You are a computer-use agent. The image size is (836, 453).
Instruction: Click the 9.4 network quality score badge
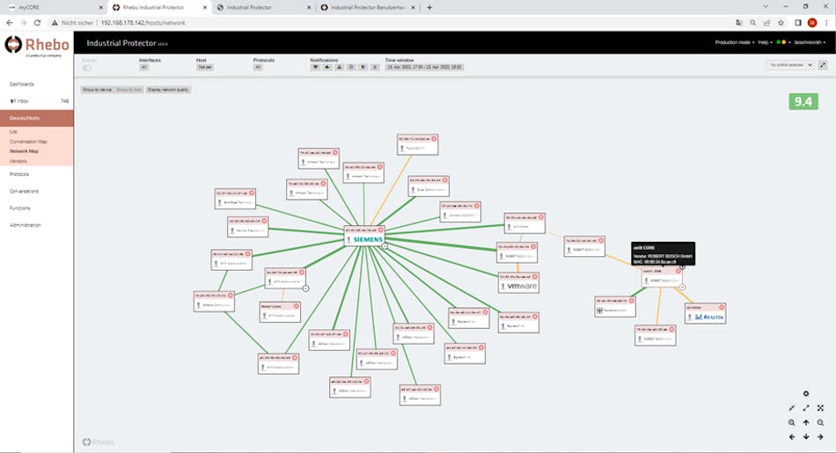pos(803,101)
